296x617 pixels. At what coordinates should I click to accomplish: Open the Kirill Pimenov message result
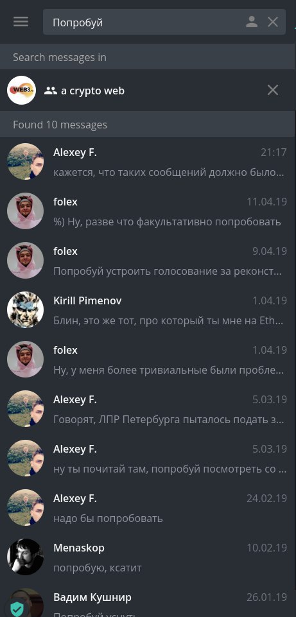[x=148, y=311]
